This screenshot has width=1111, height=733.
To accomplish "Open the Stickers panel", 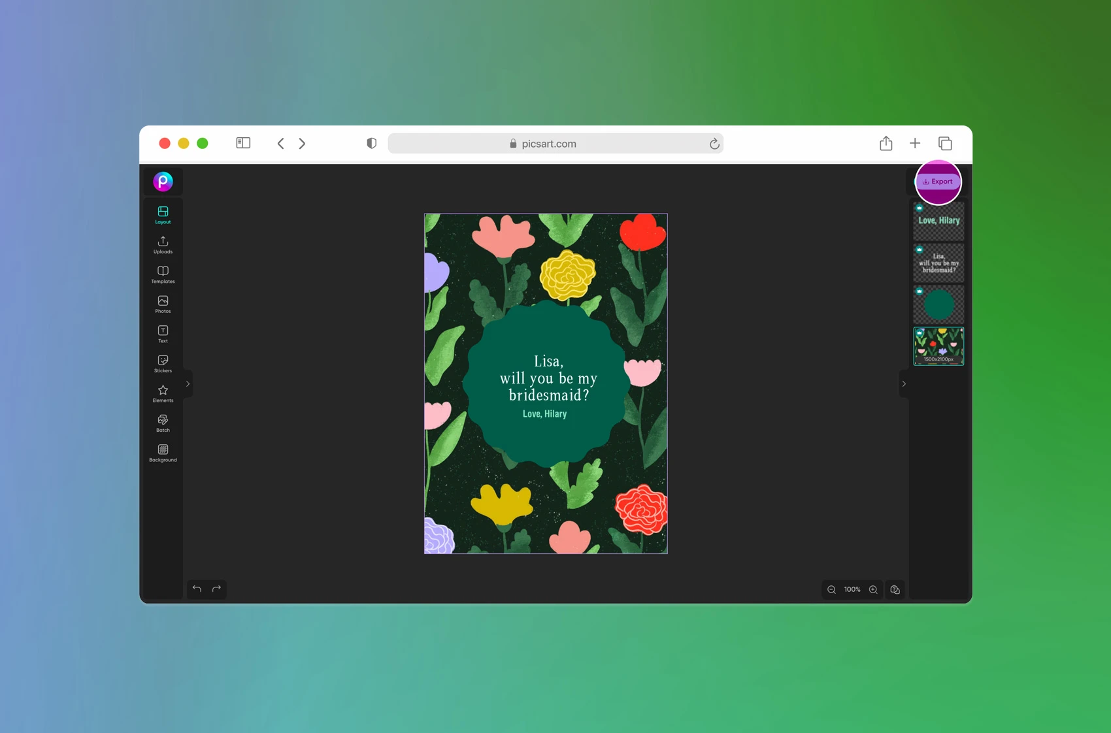I will pyautogui.click(x=162, y=363).
